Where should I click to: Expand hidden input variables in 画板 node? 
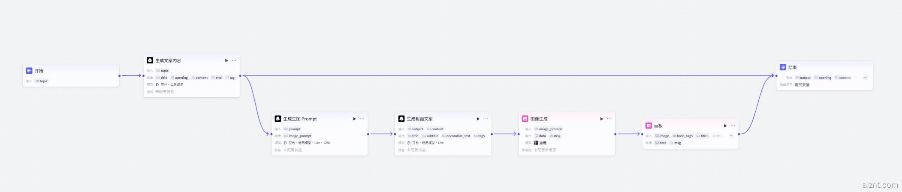pos(731,136)
